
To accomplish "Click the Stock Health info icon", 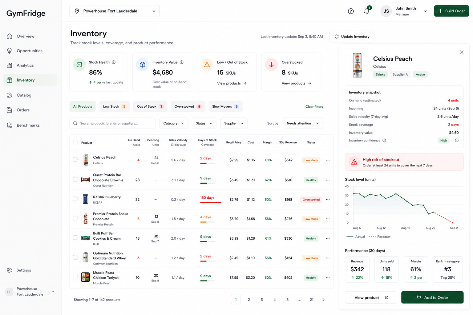I will pos(114,62).
